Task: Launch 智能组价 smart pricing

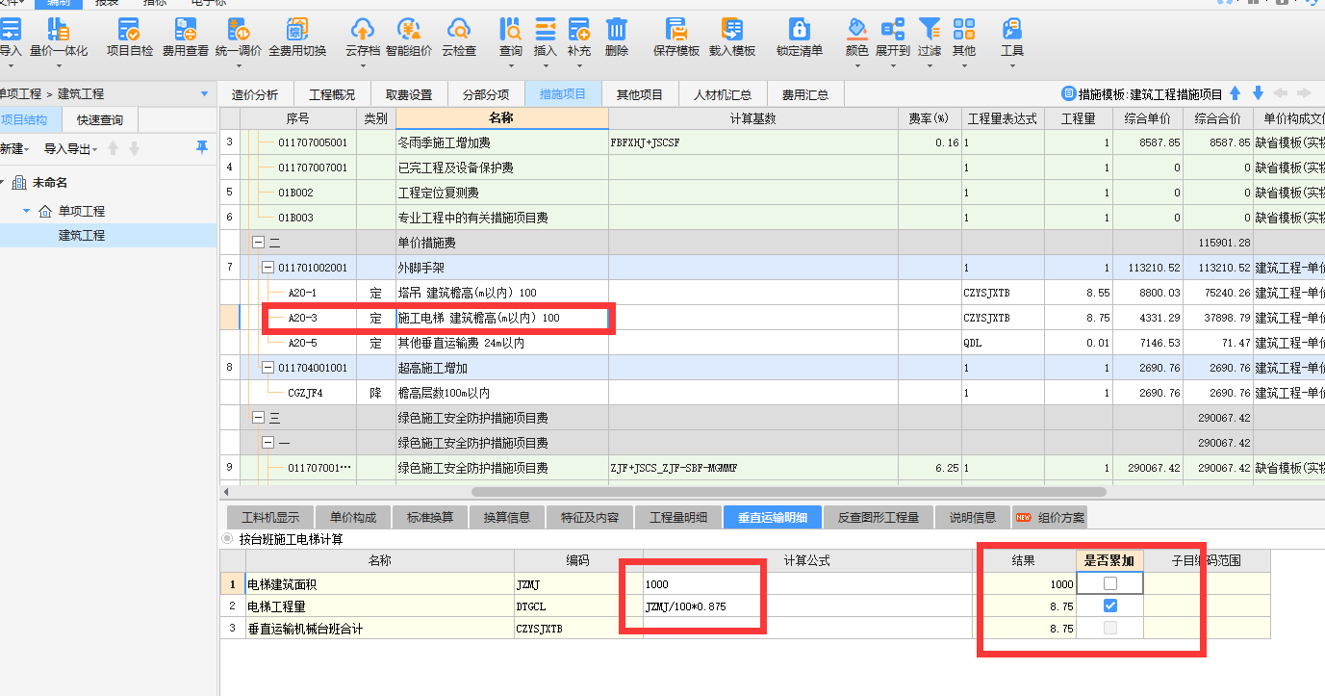Action: tap(408, 37)
